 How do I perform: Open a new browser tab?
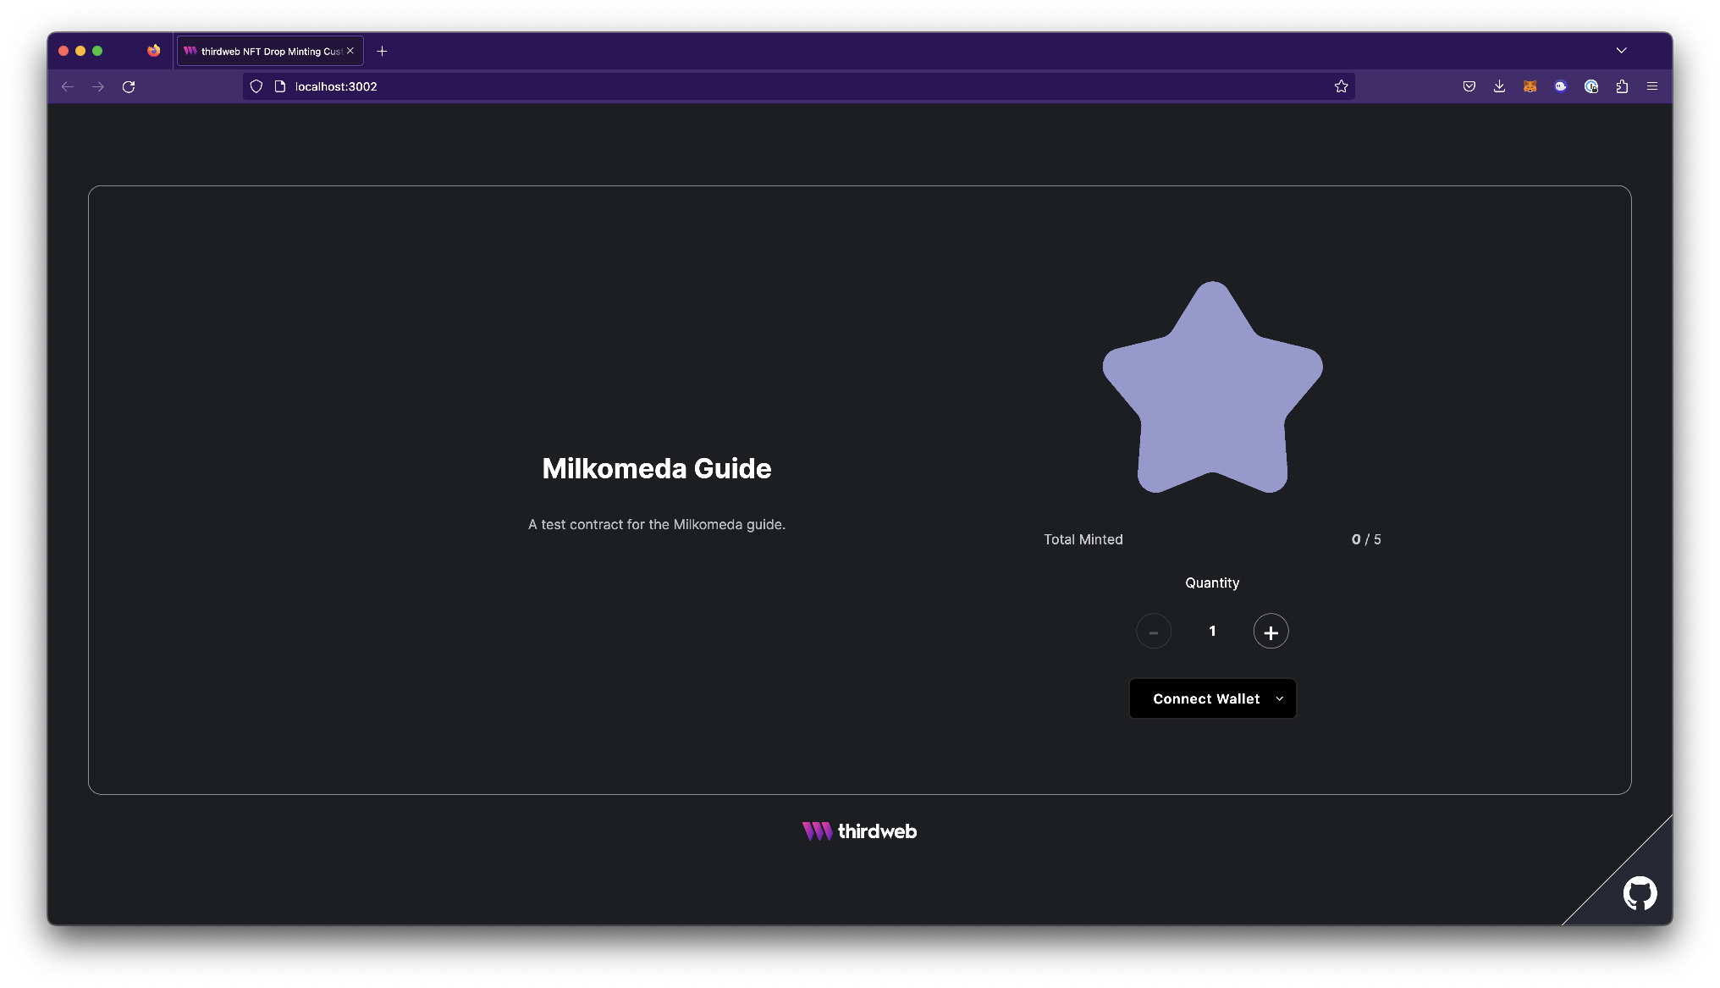click(x=382, y=52)
